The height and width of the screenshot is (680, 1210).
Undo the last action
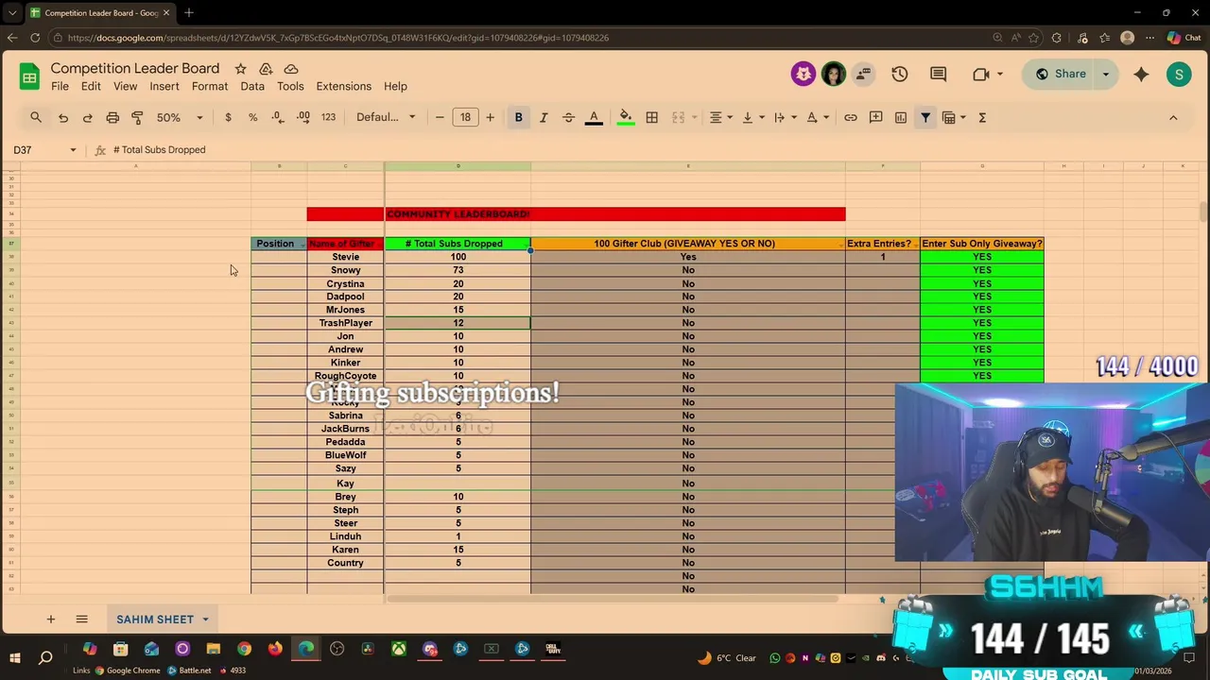pyautogui.click(x=62, y=117)
